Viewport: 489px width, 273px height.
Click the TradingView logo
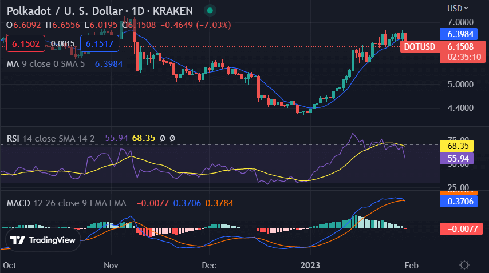click(x=43, y=240)
